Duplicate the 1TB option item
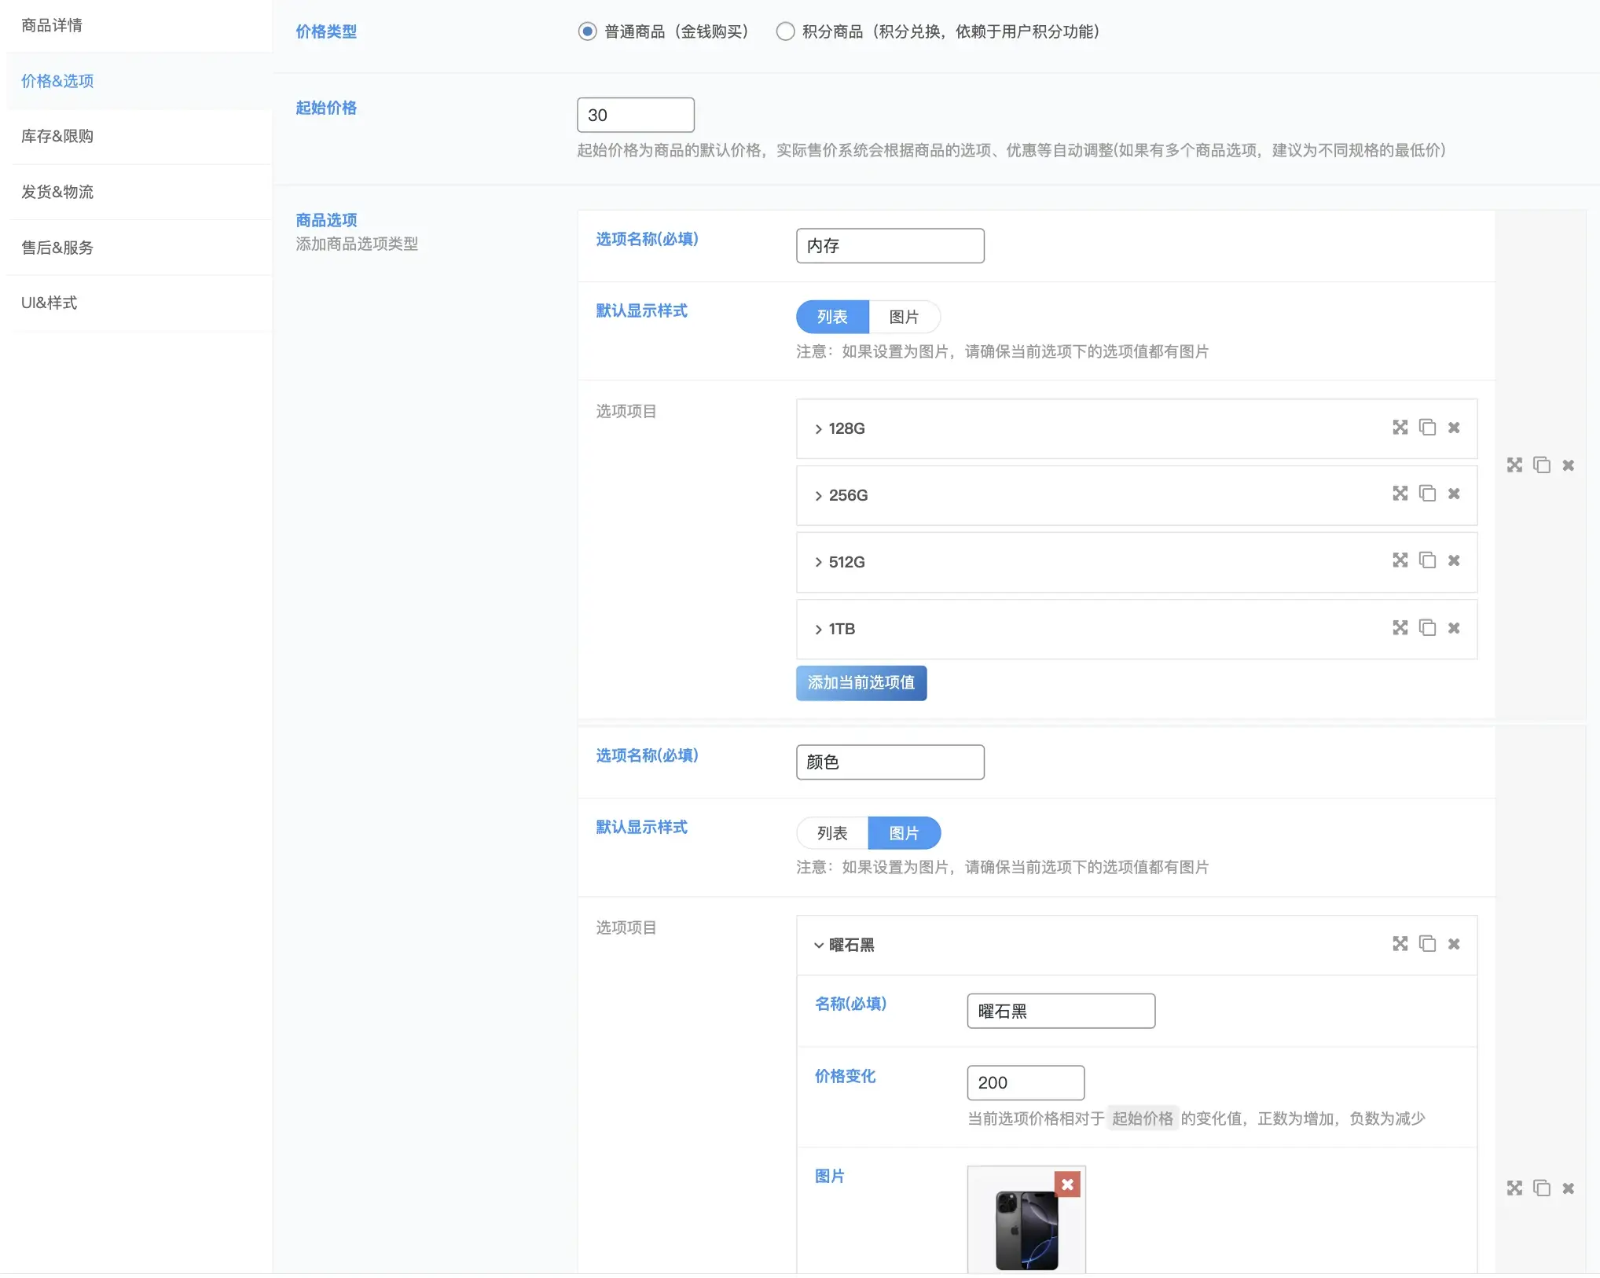Image resolution: width=1600 pixels, height=1278 pixels. [x=1427, y=628]
